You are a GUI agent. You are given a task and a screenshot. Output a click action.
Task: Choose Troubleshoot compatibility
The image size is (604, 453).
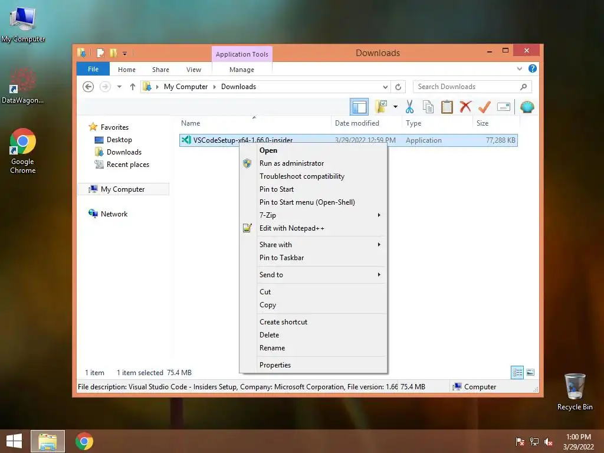click(x=313, y=176)
